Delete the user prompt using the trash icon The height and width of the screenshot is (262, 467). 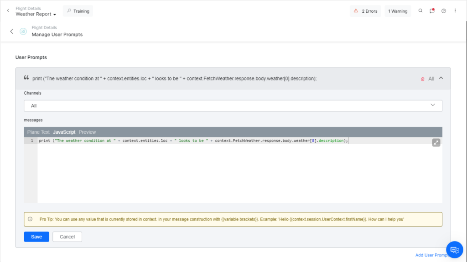[x=422, y=78]
